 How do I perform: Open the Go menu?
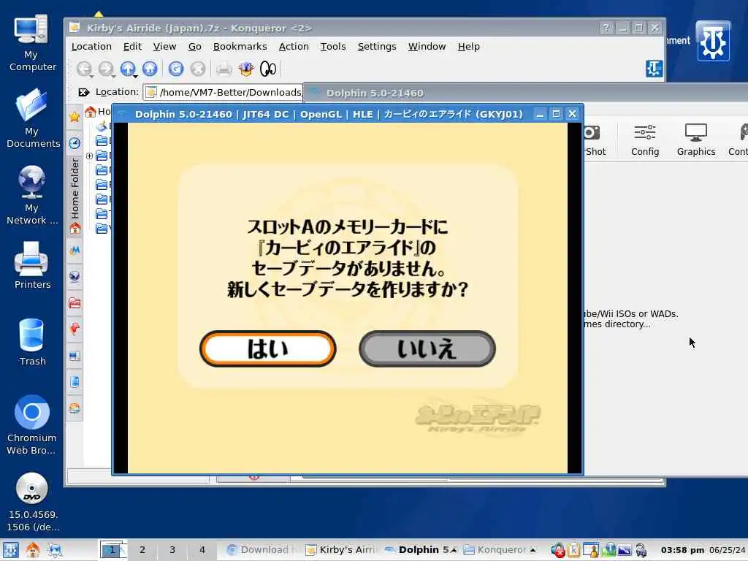[x=194, y=46]
